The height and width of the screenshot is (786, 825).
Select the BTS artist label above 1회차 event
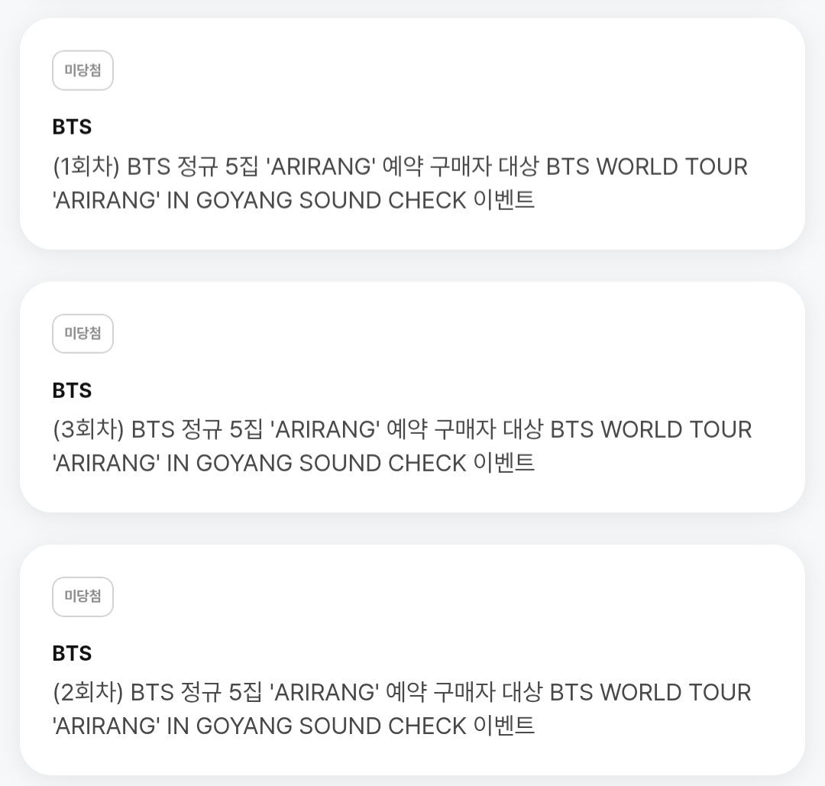click(x=72, y=128)
